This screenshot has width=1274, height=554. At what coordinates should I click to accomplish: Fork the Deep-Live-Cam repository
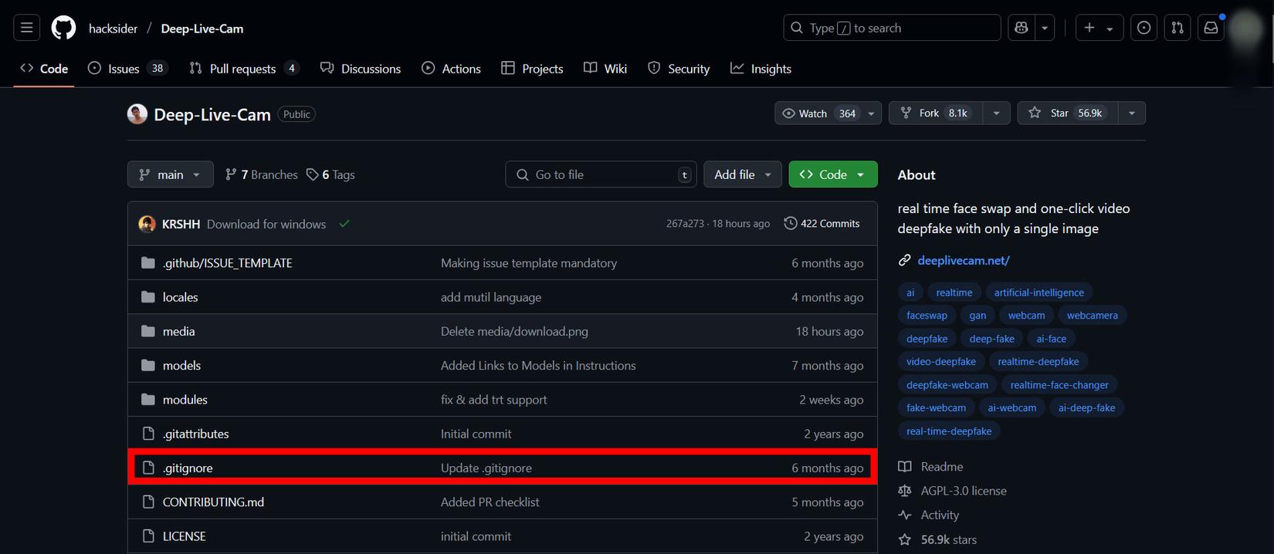pos(935,113)
